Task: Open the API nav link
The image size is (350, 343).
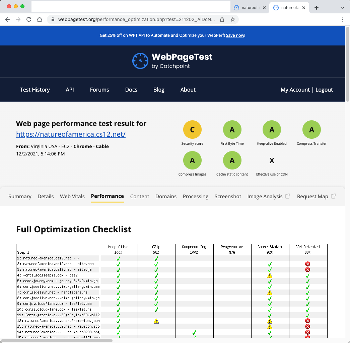Action: [x=70, y=90]
